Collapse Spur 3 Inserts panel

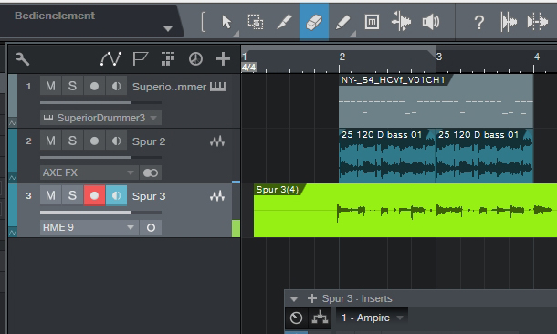click(294, 298)
